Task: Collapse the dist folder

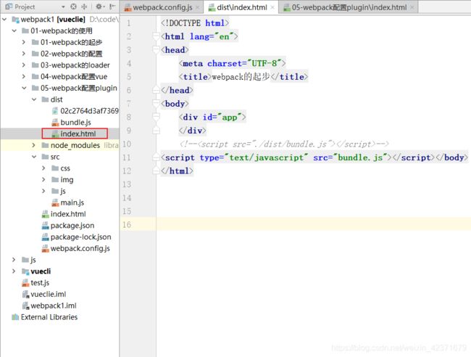Action: [x=34, y=99]
